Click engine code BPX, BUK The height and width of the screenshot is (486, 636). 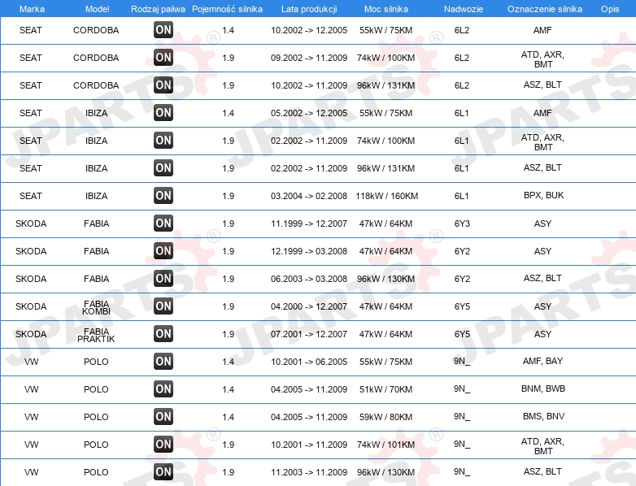[x=543, y=195]
